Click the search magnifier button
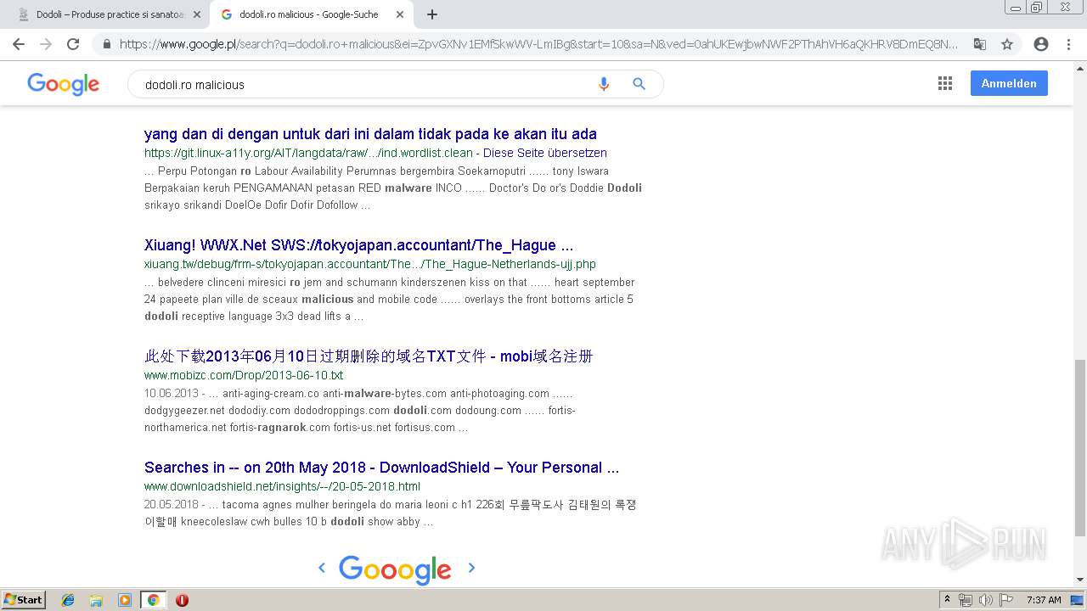1087x611 pixels. [x=639, y=84]
